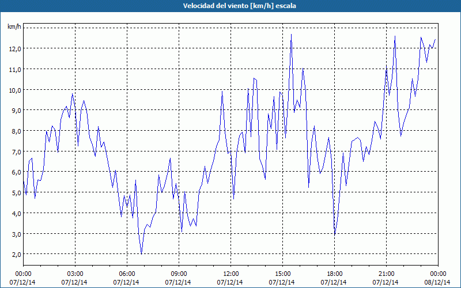Screen dimensions: 461x288
Task: Select the 10,0 y-axis label
Action: [15, 90]
